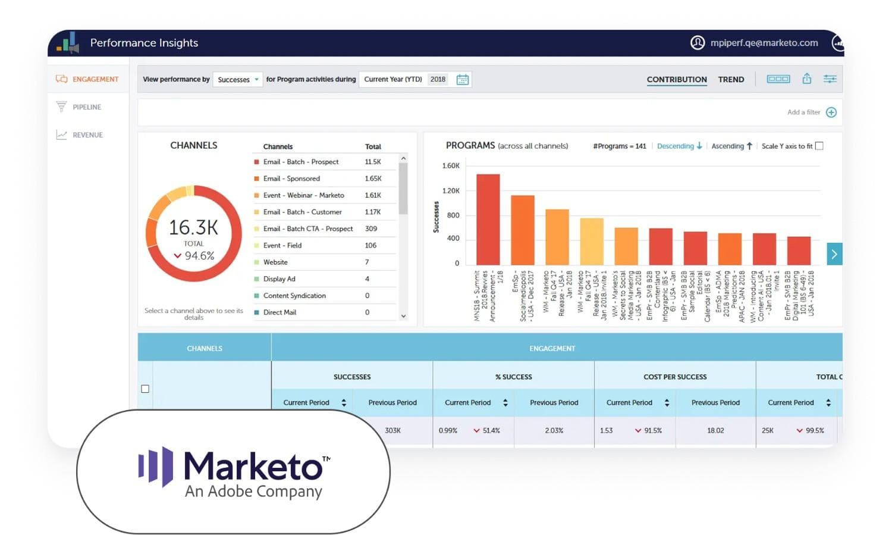Enable Scale Y axis to fit checkbox

819,146
